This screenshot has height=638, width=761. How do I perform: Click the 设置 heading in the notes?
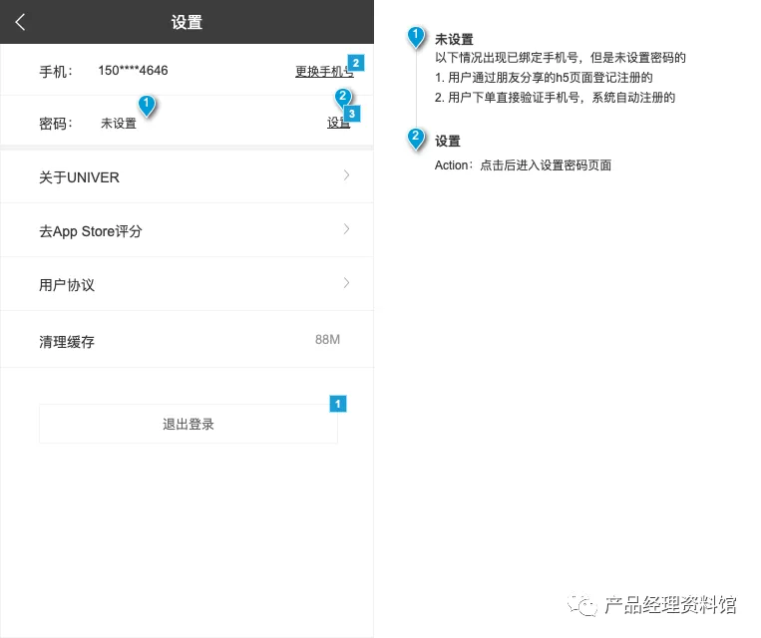tap(448, 142)
